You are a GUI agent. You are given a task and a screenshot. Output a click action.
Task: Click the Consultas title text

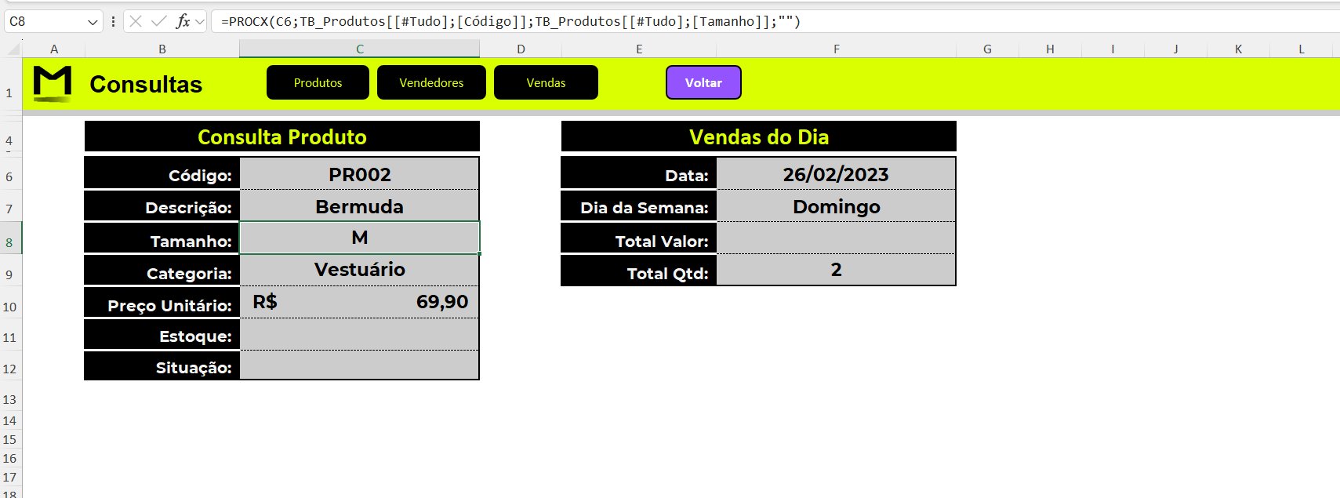point(146,84)
